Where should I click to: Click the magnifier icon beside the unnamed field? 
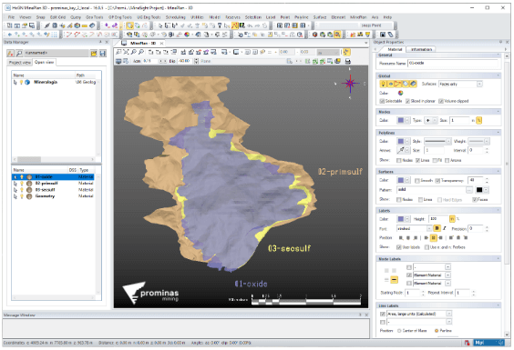(x=19, y=54)
